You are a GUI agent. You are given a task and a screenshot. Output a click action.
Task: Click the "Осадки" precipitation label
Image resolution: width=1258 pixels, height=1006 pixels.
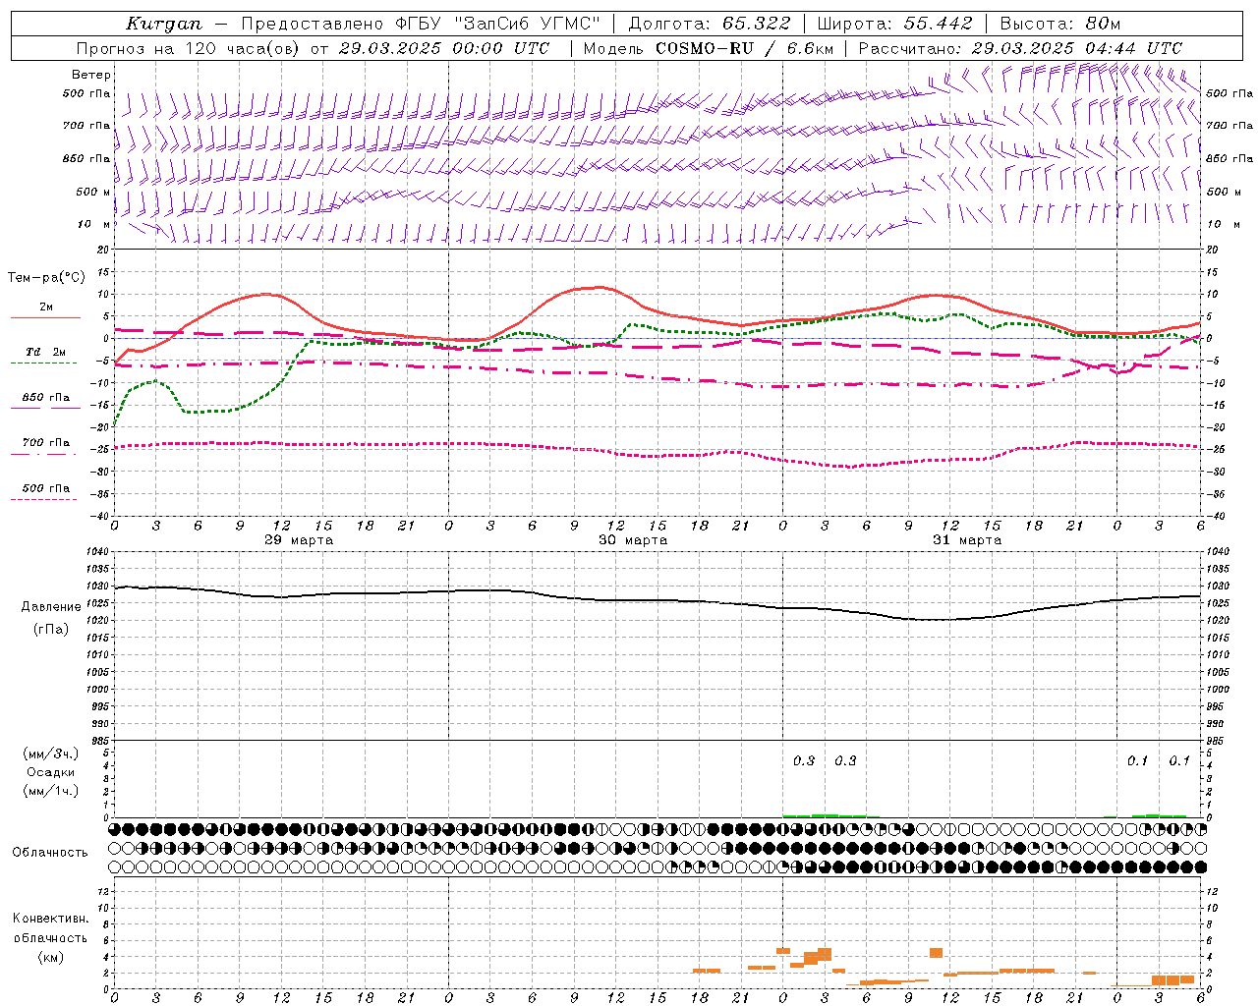[x=50, y=772]
